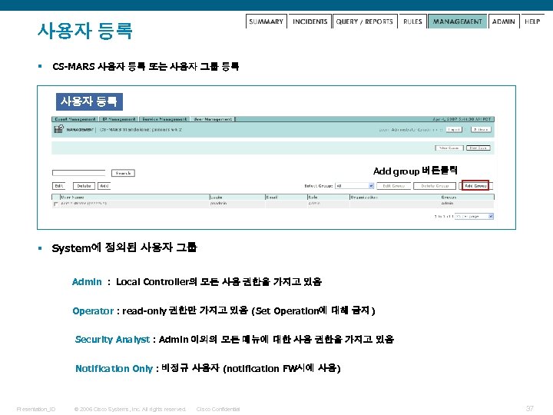The image size is (553, 415).
Task: Select the MANAGEMENT tab
Action: (x=457, y=22)
